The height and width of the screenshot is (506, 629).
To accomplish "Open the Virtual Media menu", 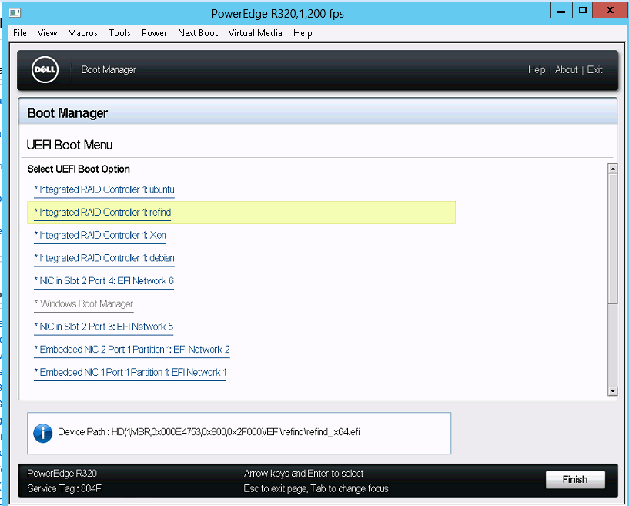I will [255, 33].
